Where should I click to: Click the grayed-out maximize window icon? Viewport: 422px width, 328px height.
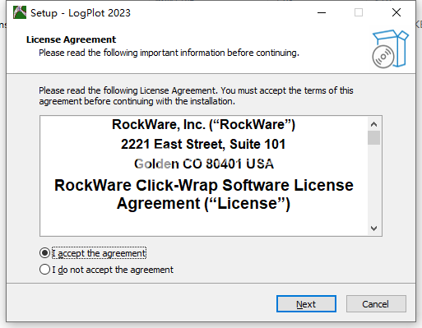[x=359, y=12]
